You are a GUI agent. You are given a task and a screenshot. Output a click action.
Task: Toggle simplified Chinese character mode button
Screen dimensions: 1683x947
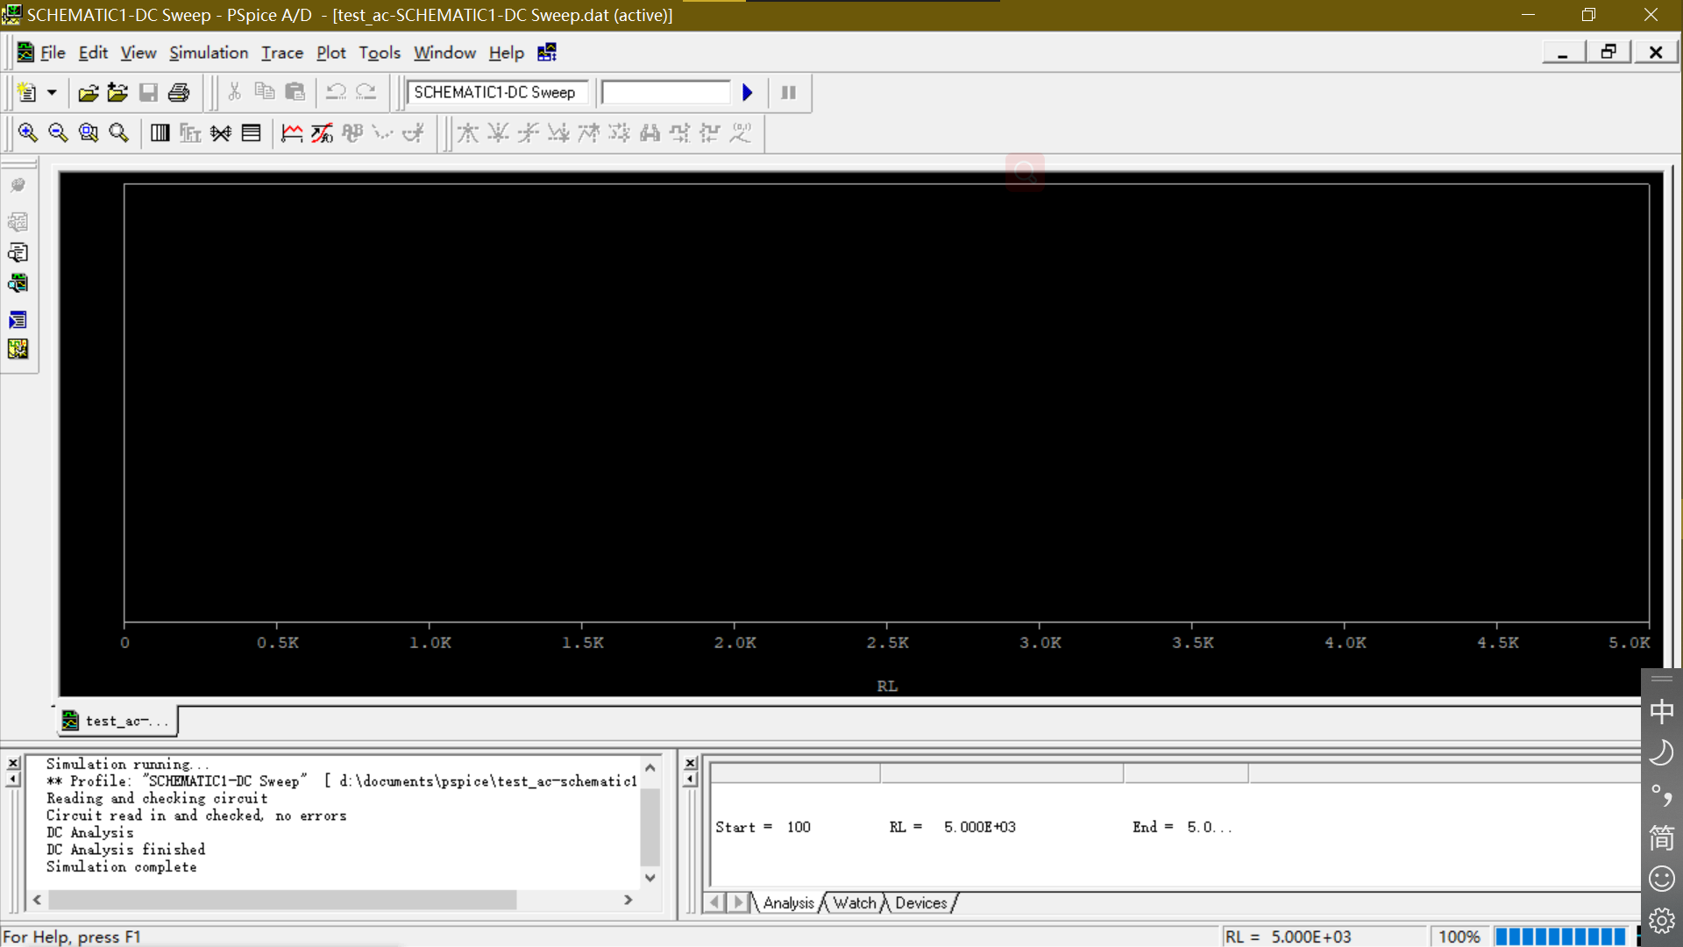(x=1661, y=837)
